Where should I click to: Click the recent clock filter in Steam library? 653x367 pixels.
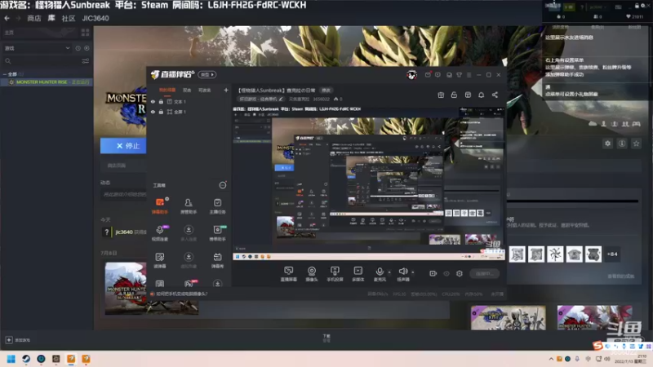[78, 48]
